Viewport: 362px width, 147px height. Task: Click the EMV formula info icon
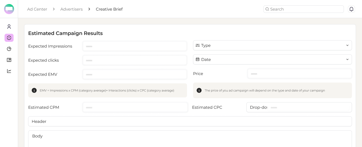point(34,90)
